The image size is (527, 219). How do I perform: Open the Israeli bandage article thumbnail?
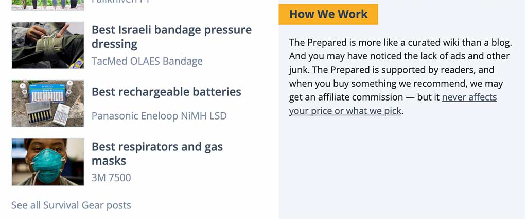[47, 45]
